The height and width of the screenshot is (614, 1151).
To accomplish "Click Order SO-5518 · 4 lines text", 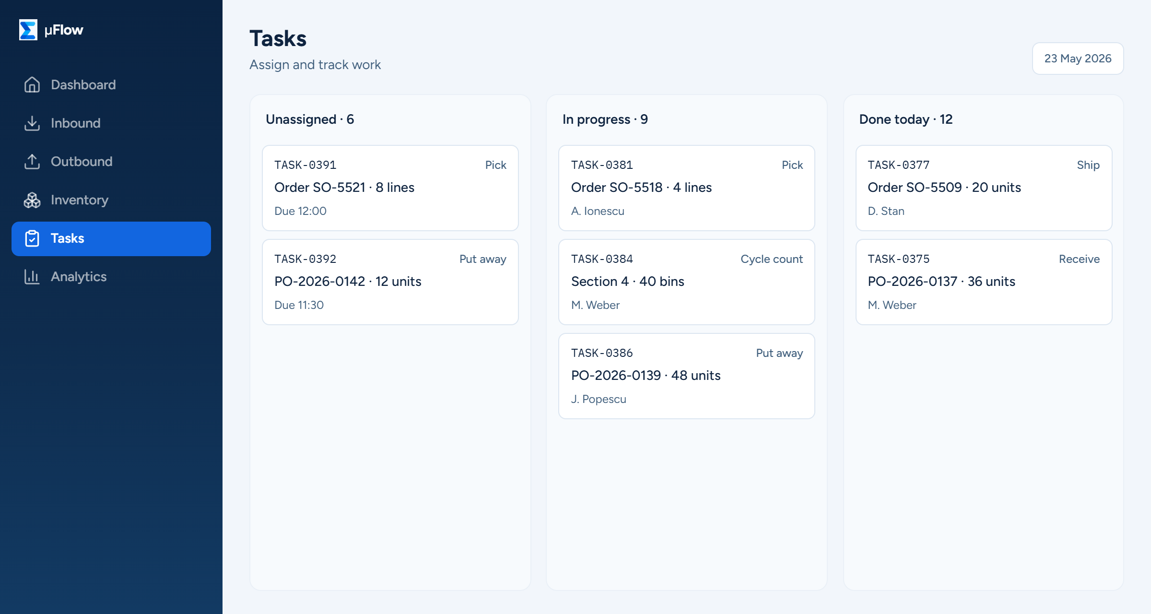I will point(641,188).
